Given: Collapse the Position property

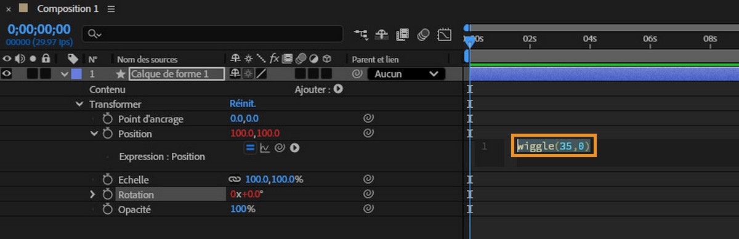Looking at the screenshot, I should tap(94, 134).
